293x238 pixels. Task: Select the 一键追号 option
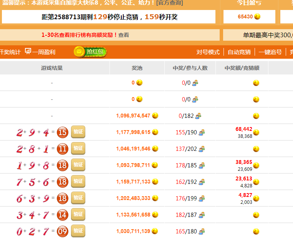pos(270,52)
